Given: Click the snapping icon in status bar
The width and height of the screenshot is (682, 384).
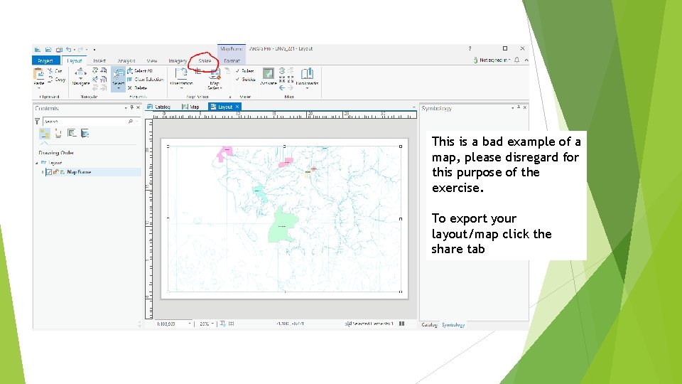Looking at the screenshot, I should pyautogui.click(x=222, y=324).
